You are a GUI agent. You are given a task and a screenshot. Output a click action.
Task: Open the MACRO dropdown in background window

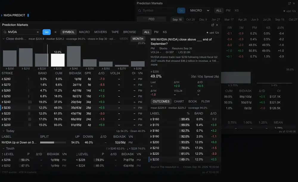click(200, 10)
